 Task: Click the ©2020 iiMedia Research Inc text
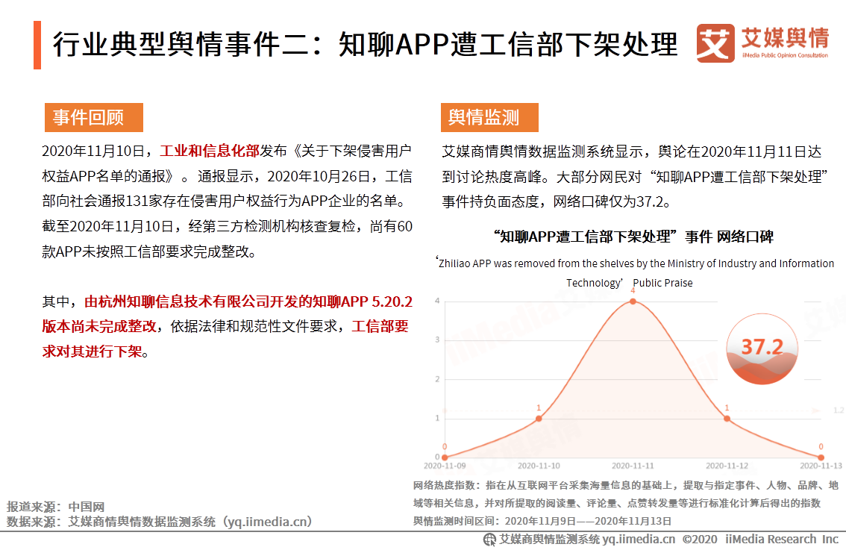pyautogui.click(x=760, y=540)
